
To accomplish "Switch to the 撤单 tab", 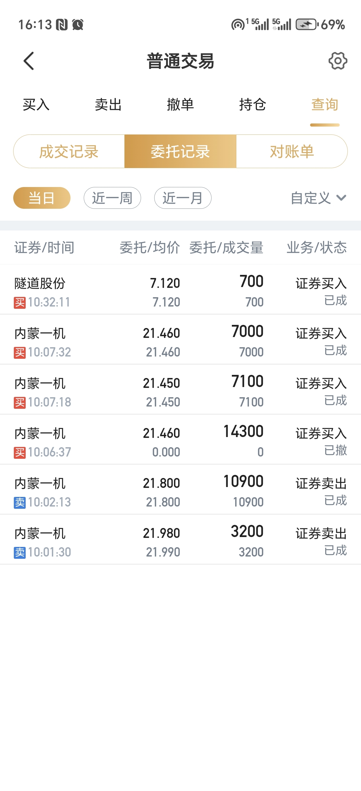I will point(180,105).
